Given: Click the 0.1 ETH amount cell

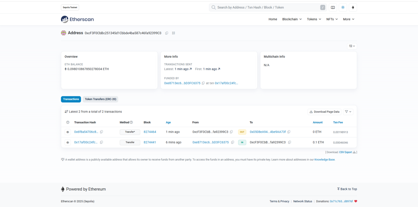Looking at the screenshot, I should coord(318,142).
